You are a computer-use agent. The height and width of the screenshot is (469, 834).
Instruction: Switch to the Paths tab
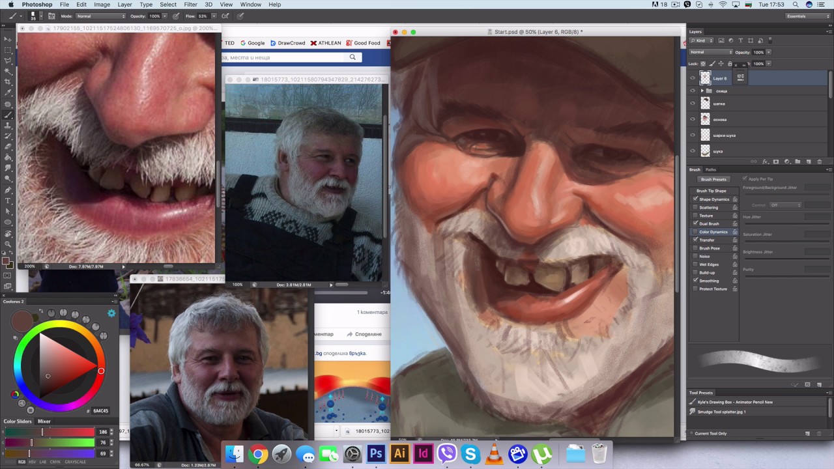point(711,169)
